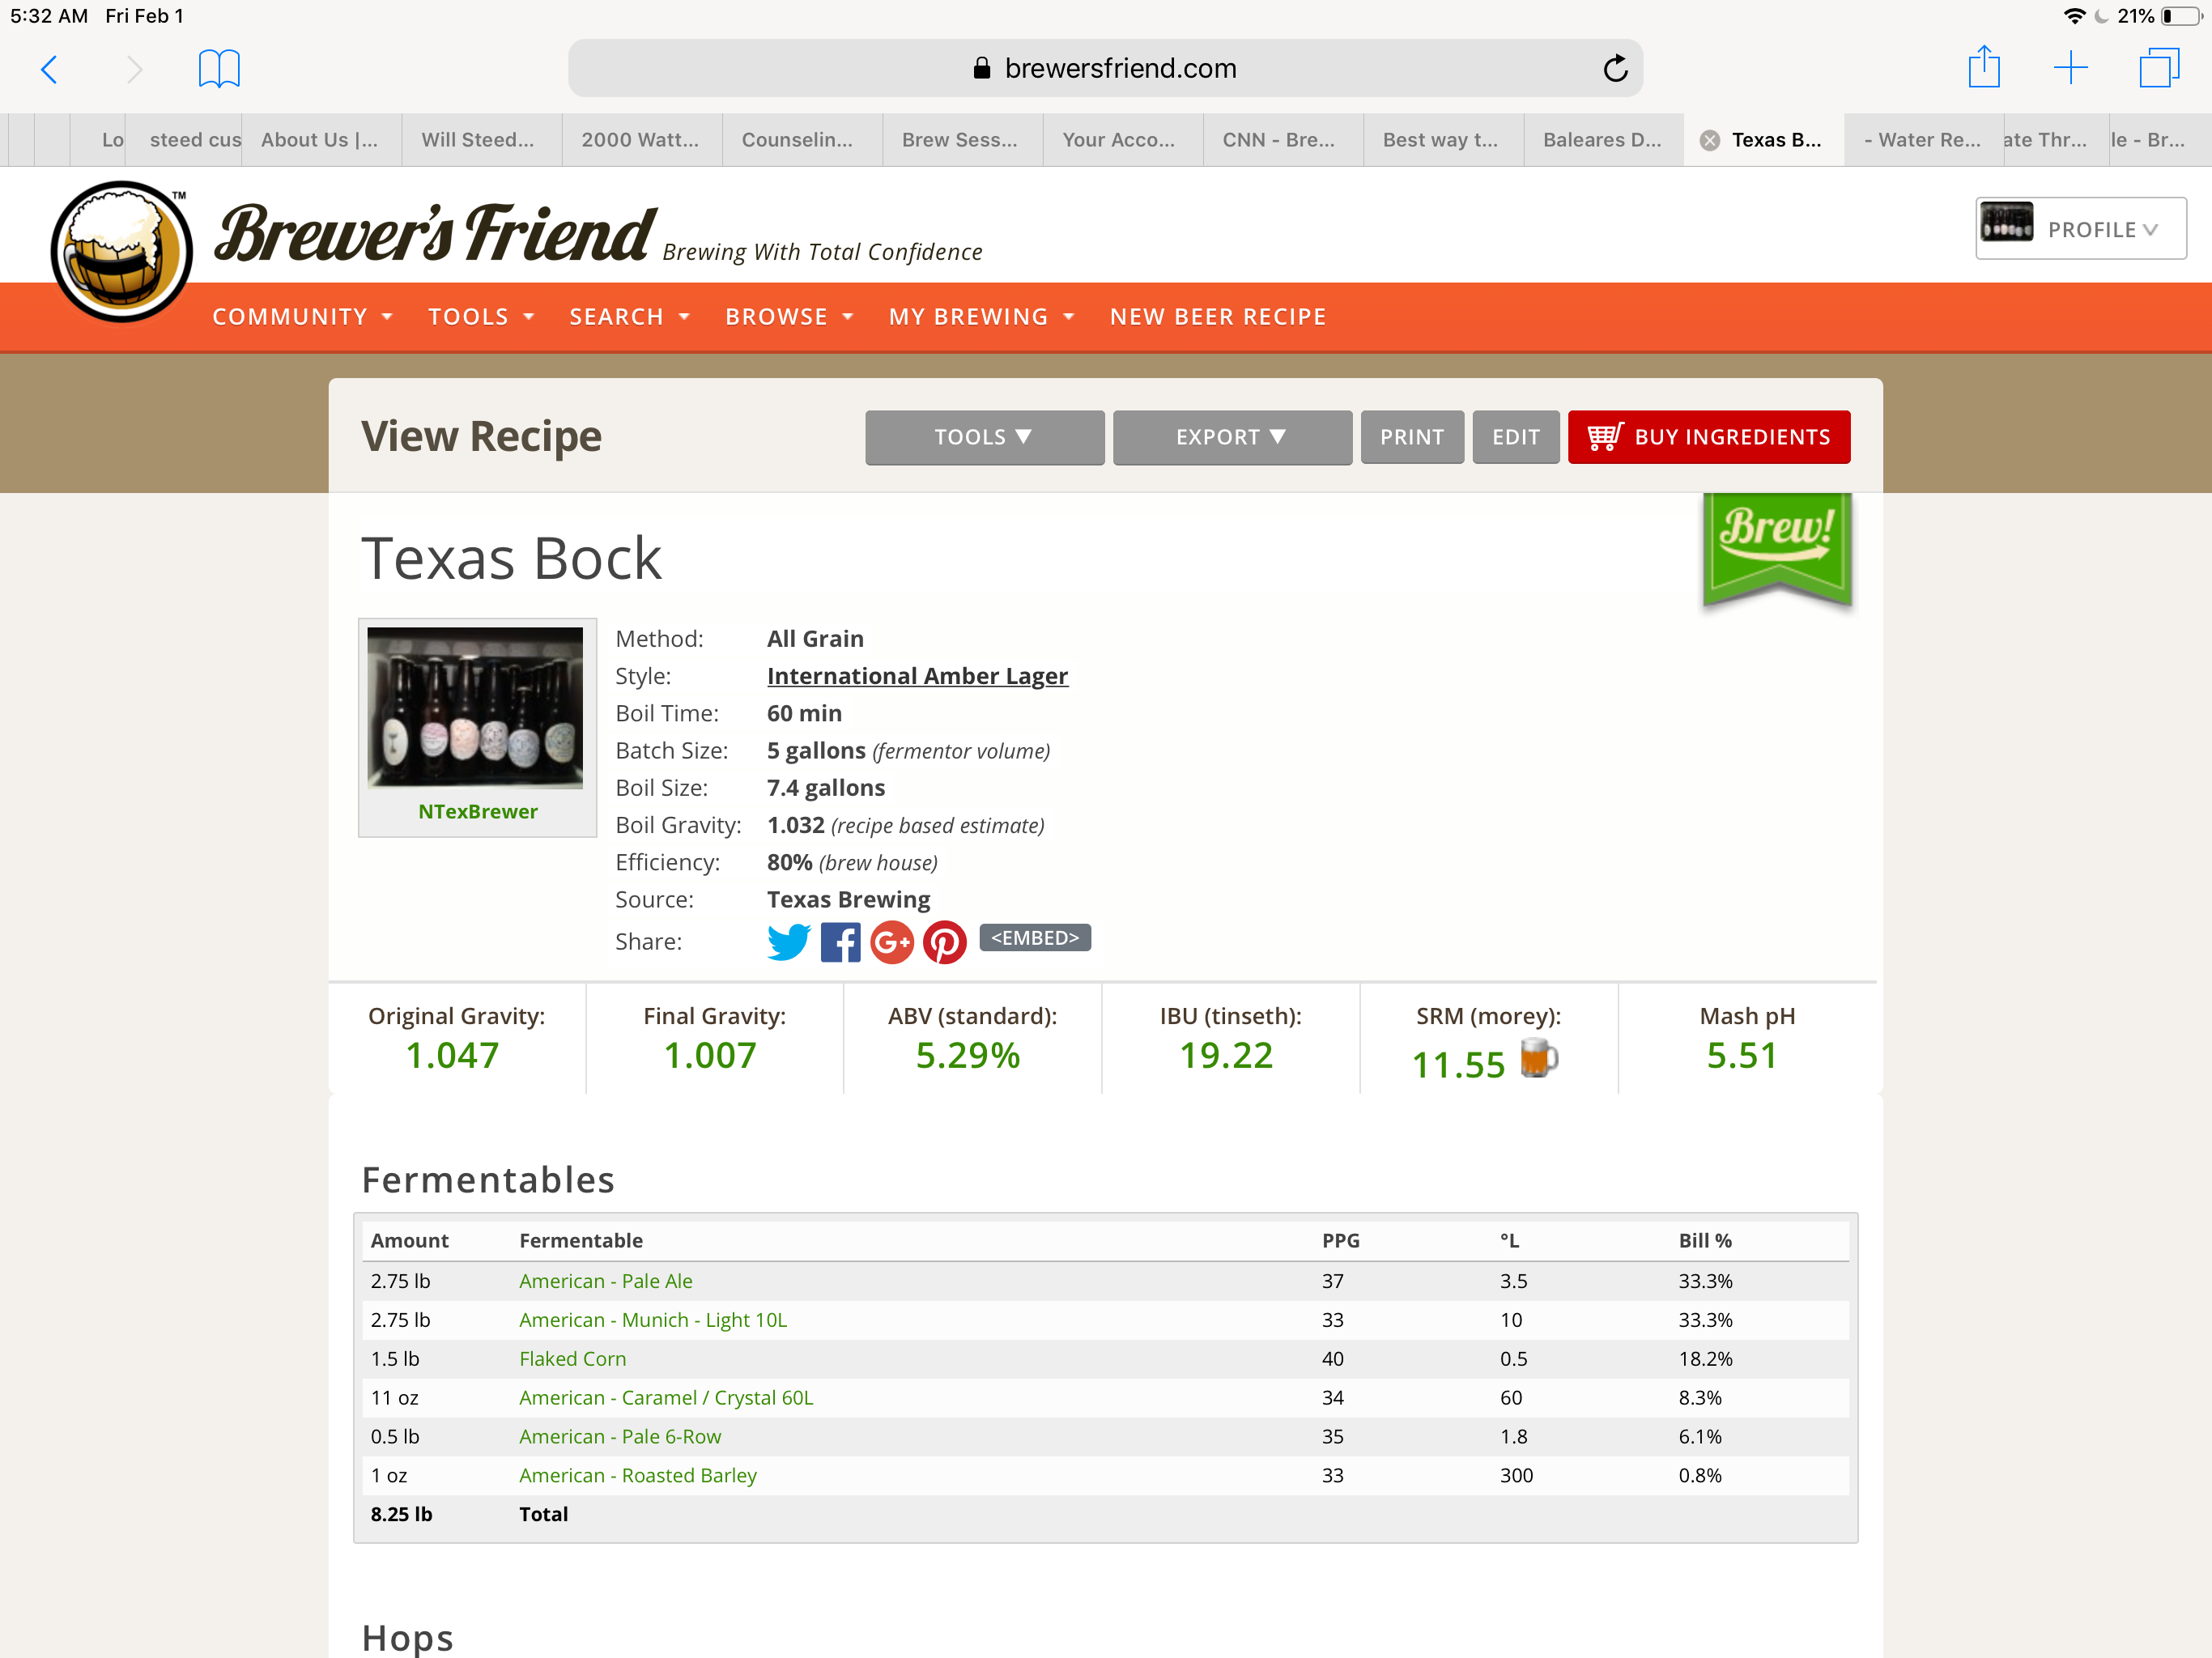Open the EXPORT dropdown button

[1232, 437]
